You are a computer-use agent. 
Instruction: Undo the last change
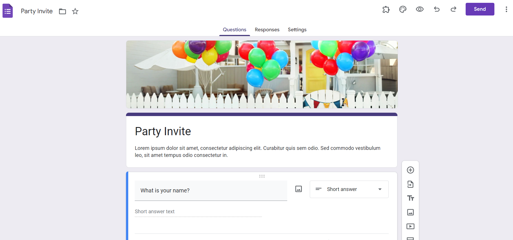click(x=437, y=9)
